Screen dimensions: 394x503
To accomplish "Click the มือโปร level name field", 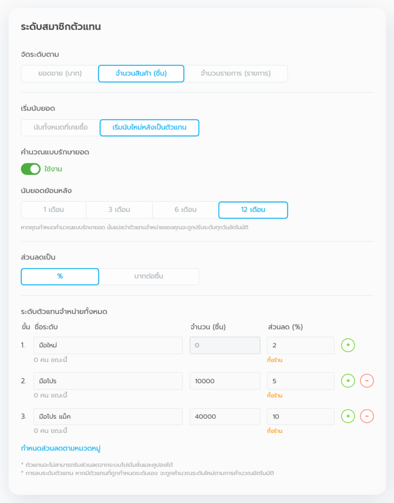I will point(108,381).
